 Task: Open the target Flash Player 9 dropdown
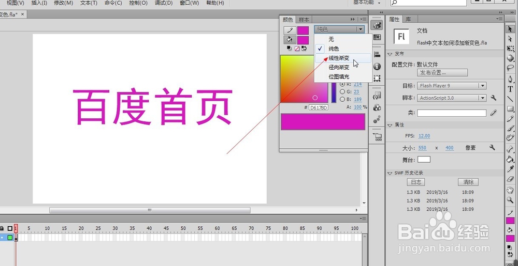(x=452, y=86)
